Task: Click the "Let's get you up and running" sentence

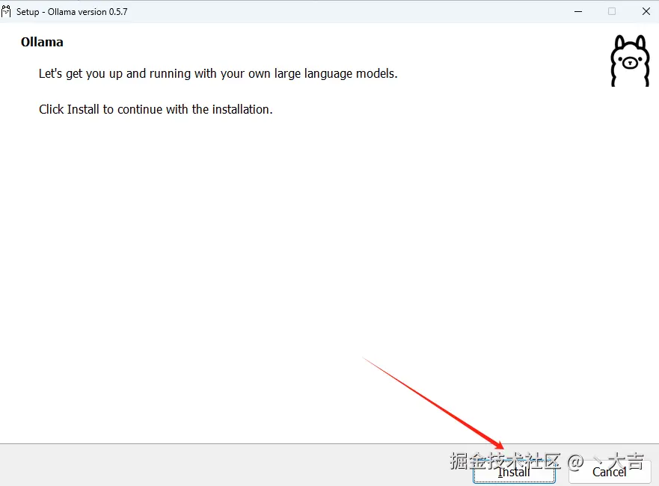Action: point(218,73)
